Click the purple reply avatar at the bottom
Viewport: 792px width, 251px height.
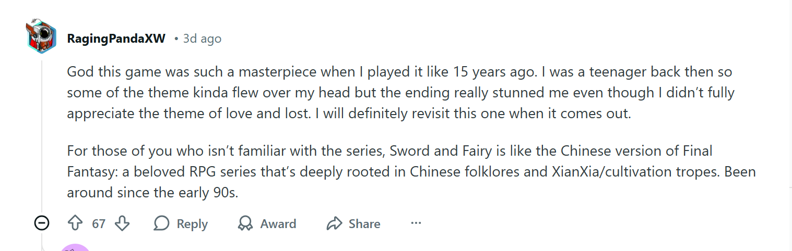pos(76,247)
